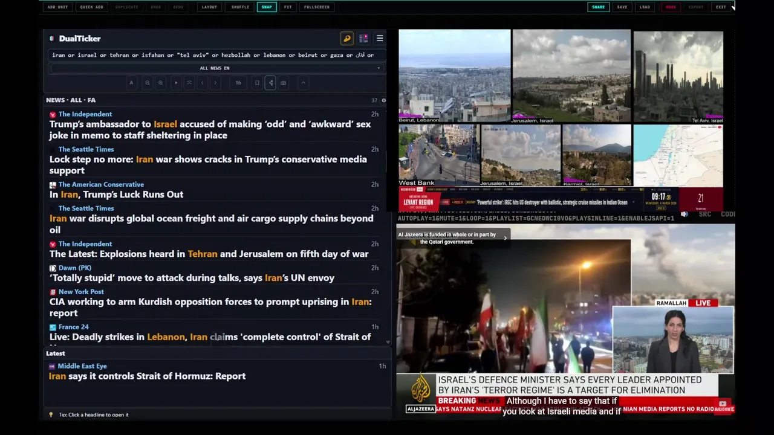Open the ALL NEWS EN dropdown

[215, 68]
